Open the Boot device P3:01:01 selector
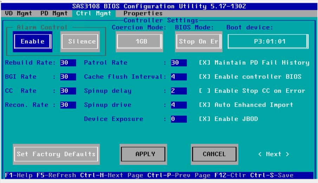This screenshot has height=183, width=318. tap(268, 42)
